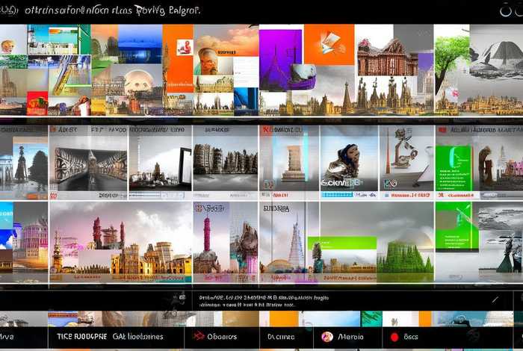Click the red record dot icon
This screenshot has height=351, width=523.
(x=394, y=338)
